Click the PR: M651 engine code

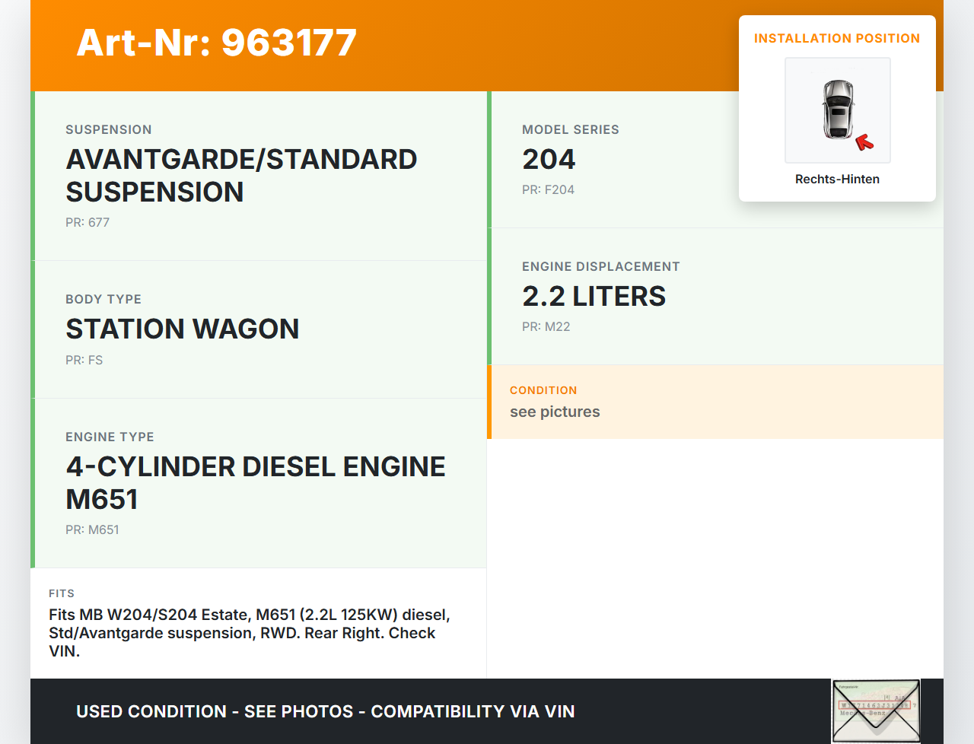click(x=92, y=530)
